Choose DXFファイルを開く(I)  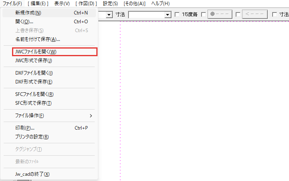coord(49,73)
